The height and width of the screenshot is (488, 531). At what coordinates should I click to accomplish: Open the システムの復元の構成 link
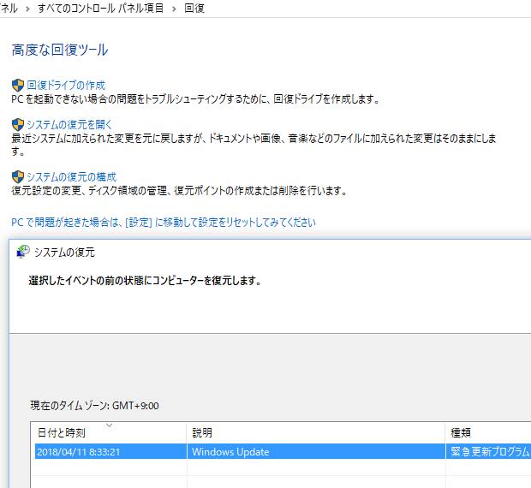point(71,176)
